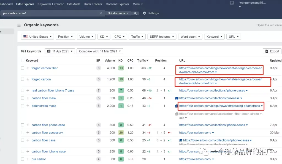This screenshot has width=282, height=164.
Task: Click SERP features badge 7 for iphone 7 case
Action: [x=99, y=90]
